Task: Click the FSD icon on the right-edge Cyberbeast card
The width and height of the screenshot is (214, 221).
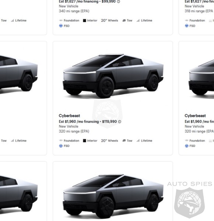Action: (186, 146)
